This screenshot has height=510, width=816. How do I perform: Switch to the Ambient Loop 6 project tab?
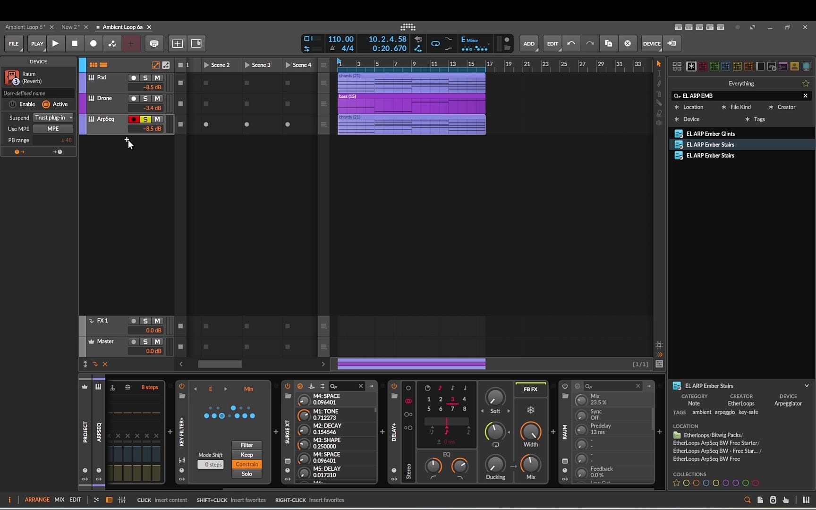point(25,27)
